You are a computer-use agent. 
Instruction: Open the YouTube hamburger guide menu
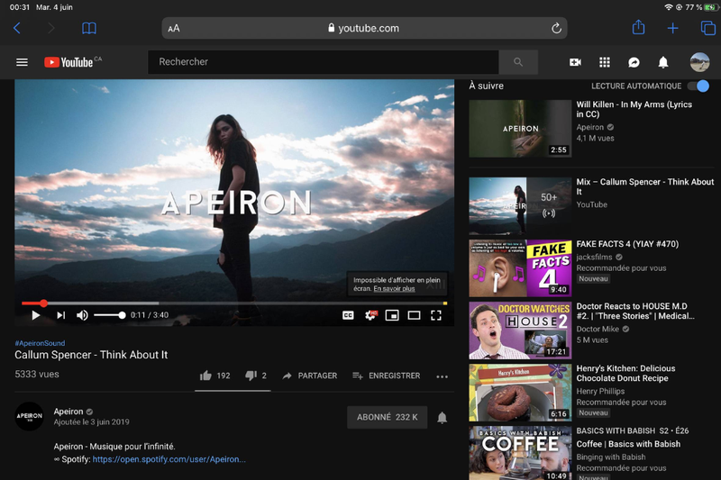click(x=22, y=62)
